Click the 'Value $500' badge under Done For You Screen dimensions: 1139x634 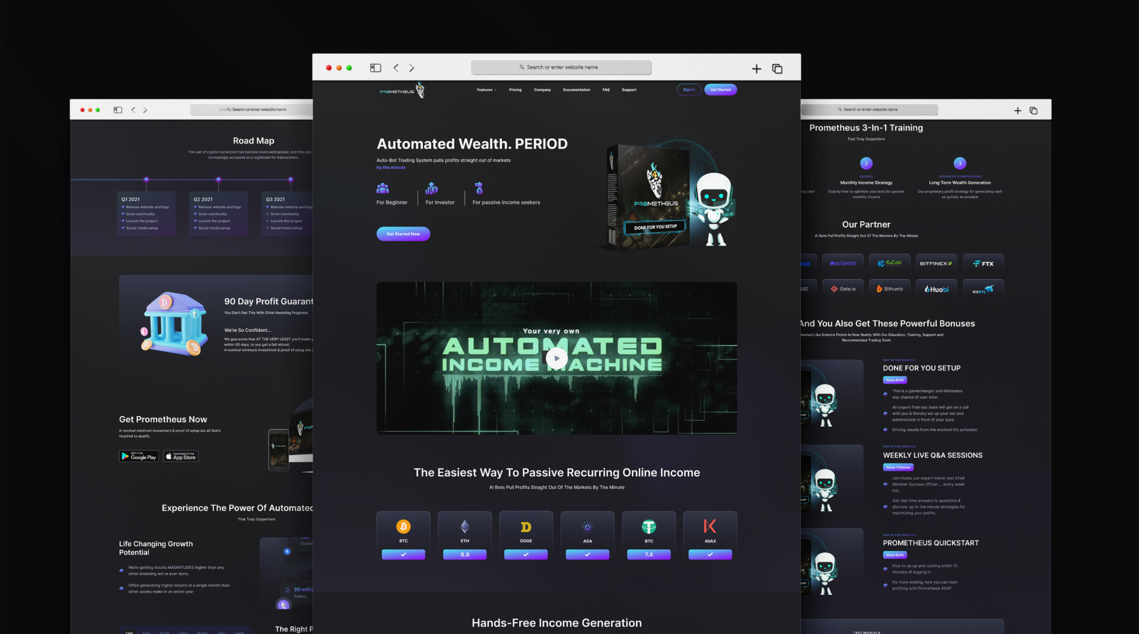895,380
